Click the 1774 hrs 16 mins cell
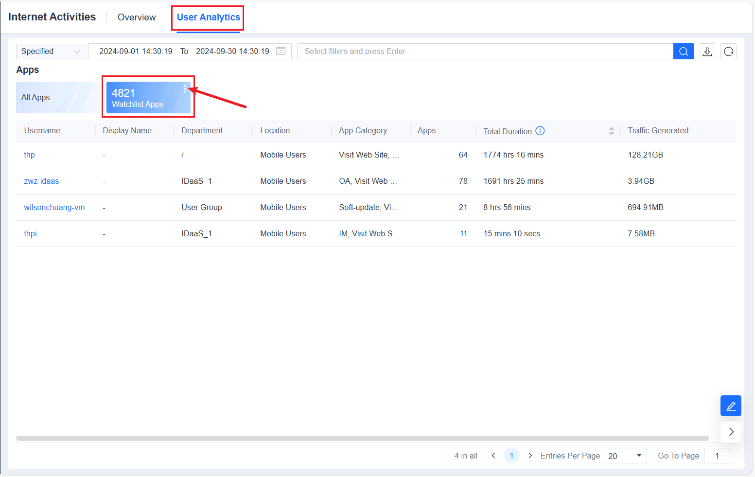Viewport: 755px width, 477px height. pos(513,155)
